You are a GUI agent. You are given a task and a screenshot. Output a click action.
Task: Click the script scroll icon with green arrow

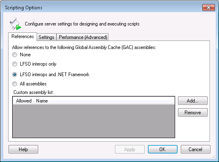coord(15,23)
